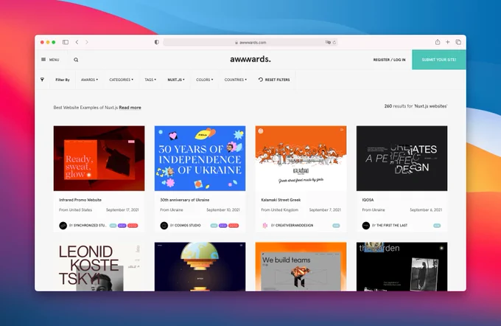Click author name SYNCHRONIZED STU..
This screenshot has height=326, width=501.
(x=90, y=226)
